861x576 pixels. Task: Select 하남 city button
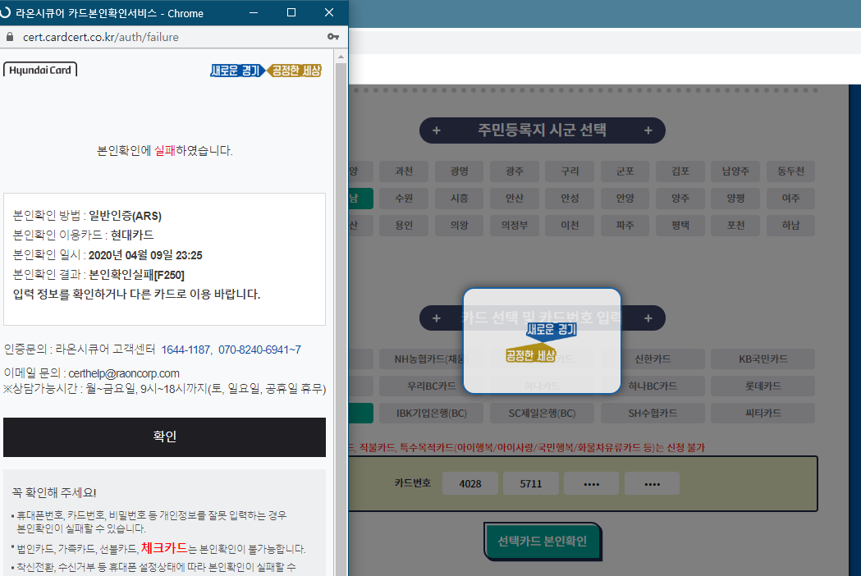[790, 226]
